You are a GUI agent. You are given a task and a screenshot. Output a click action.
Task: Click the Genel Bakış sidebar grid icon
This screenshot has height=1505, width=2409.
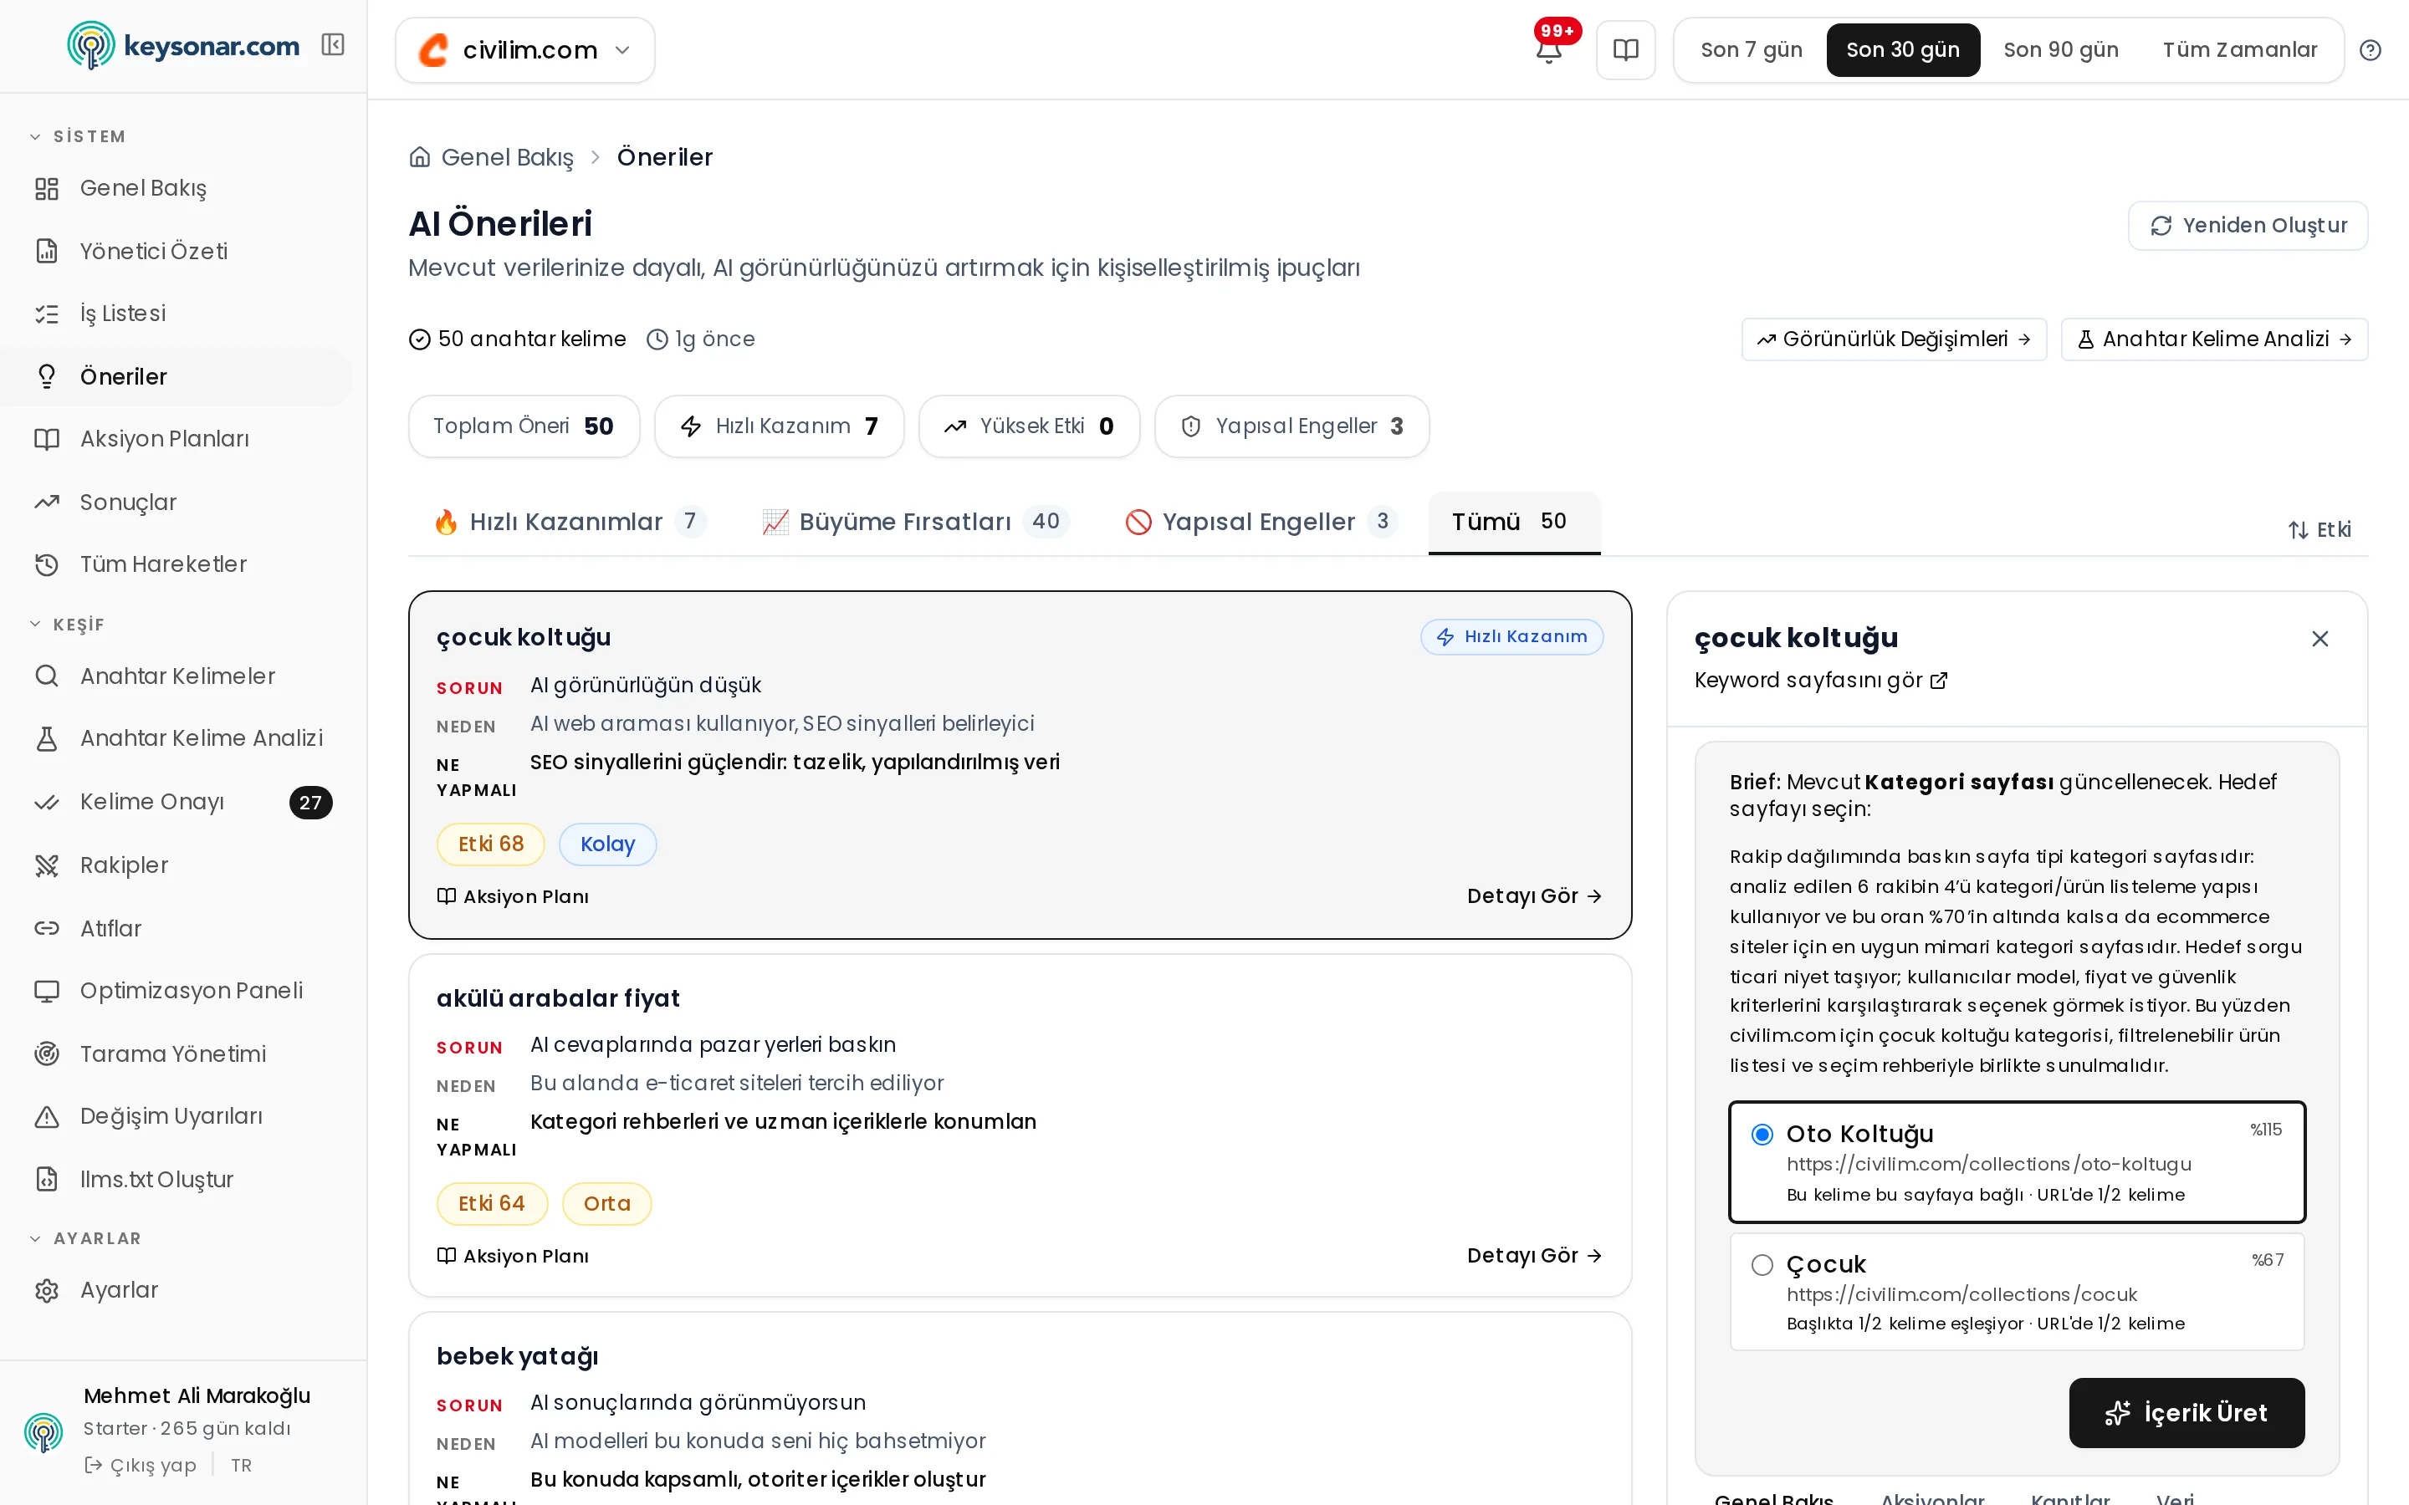point(47,188)
